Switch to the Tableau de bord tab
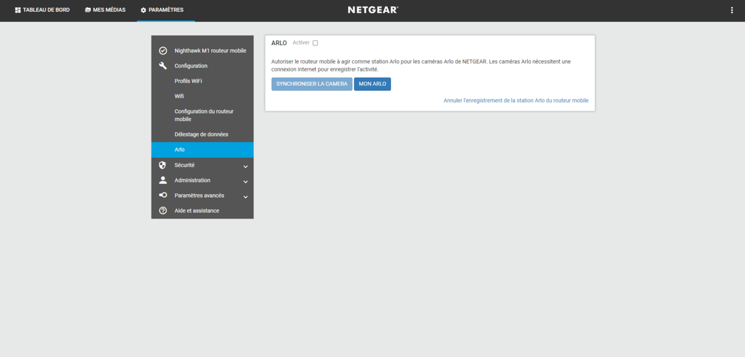 tap(42, 10)
